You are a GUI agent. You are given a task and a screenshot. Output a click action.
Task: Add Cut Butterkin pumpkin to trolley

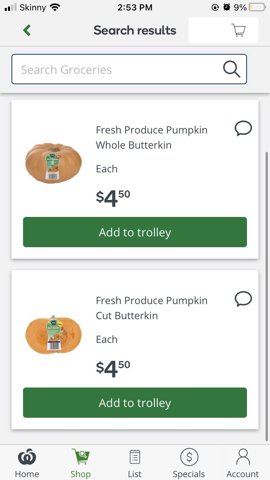click(x=135, y=403)
